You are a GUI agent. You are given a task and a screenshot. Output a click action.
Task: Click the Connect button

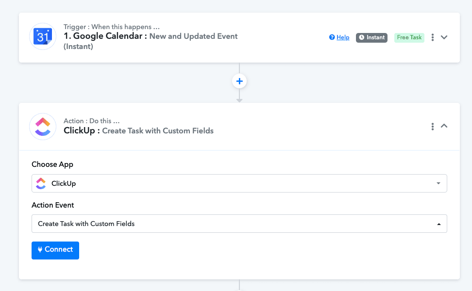pyautogui.click(x=55, y=250)
